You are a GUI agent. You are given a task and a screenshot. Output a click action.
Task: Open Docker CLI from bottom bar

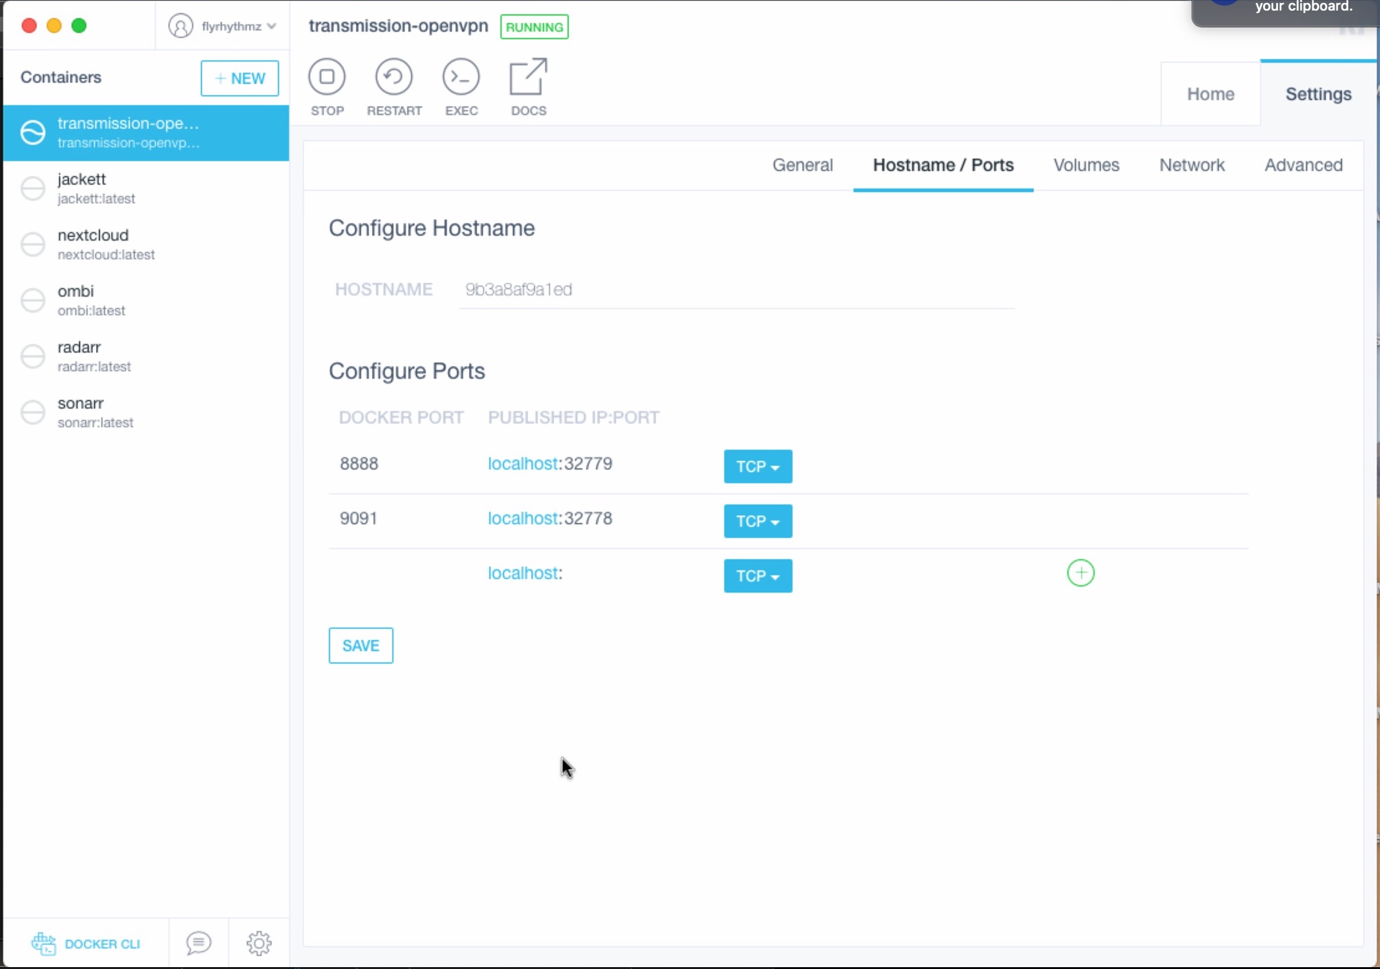click(x=86, y=943)
